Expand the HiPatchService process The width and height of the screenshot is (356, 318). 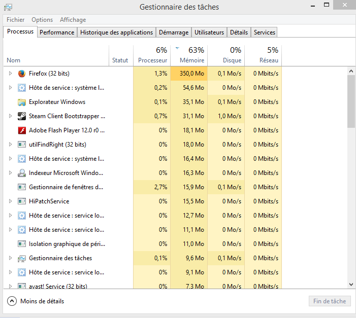[x=10, y=201]
